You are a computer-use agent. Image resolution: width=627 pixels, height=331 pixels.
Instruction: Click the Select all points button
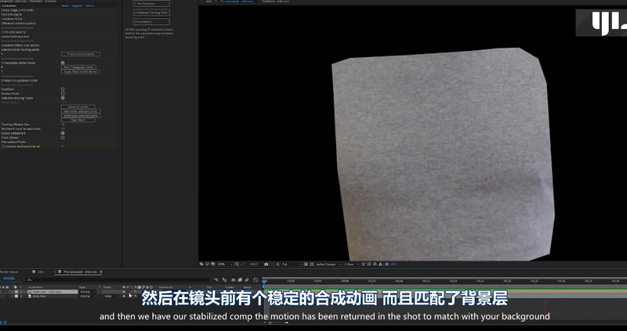(78, 106)
